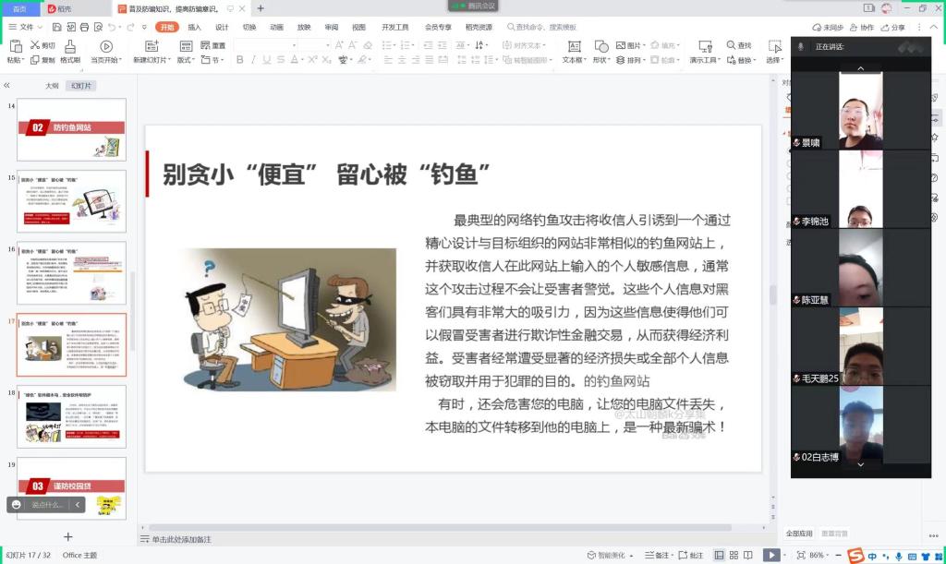The height and width of the screenshot is (564, 946).
Task: Open the Insert (插入) ribbon tab
Action: (x=194, y=28)
